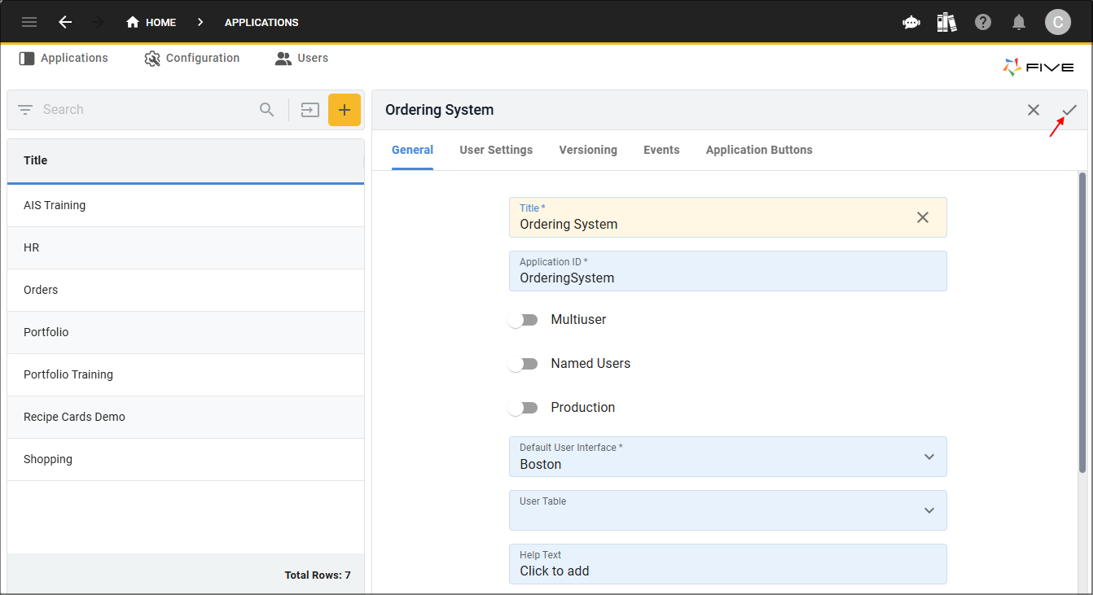This screenshot has height=595, width=1093.
Task: Open the documentation books icon
Action: [x=946, y=22]
